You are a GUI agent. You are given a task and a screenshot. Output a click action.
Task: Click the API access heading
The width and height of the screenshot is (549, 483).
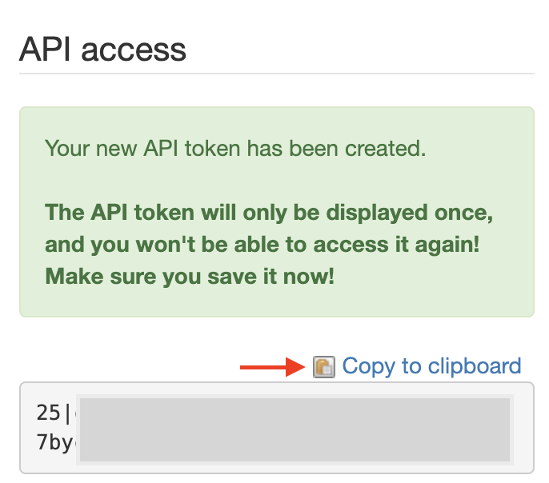pyautogui.click(x=102, y=50)
